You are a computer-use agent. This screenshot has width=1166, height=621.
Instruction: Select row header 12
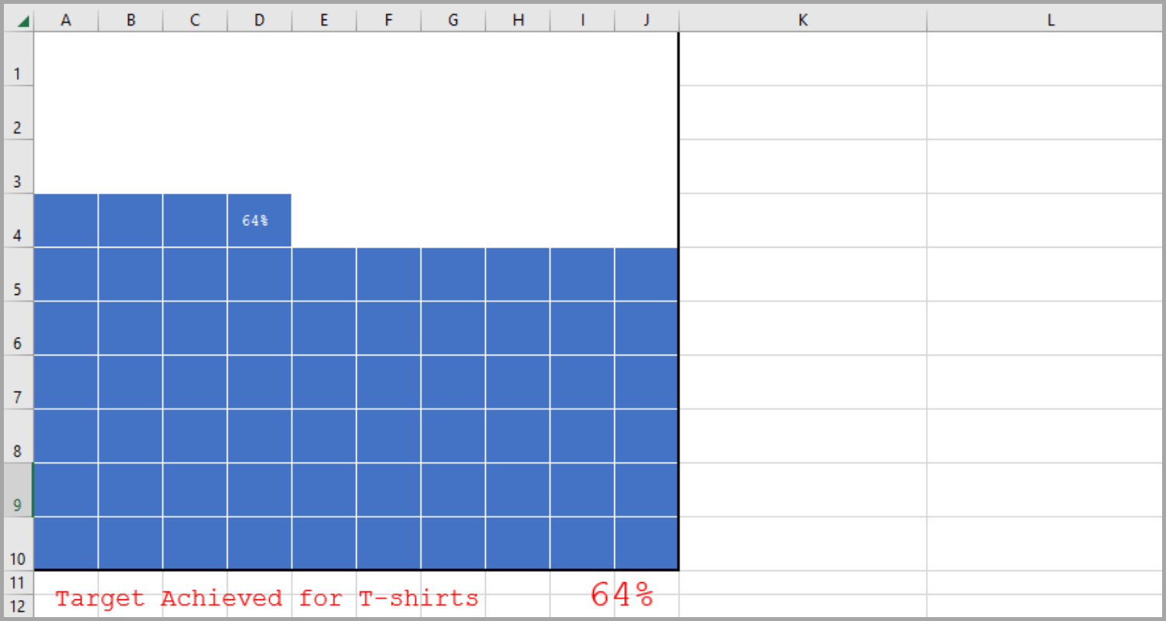pyautogui.click(x=18, y=603)
